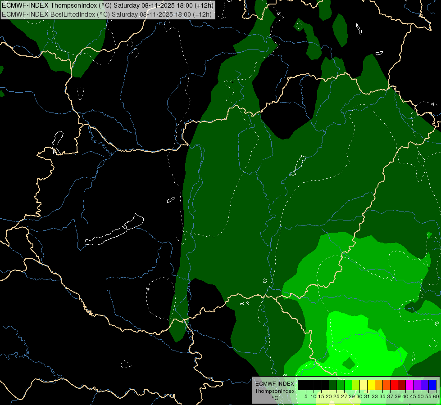
Task: Click the bright green 27–29 legend swatch
Action: [348, 385]
